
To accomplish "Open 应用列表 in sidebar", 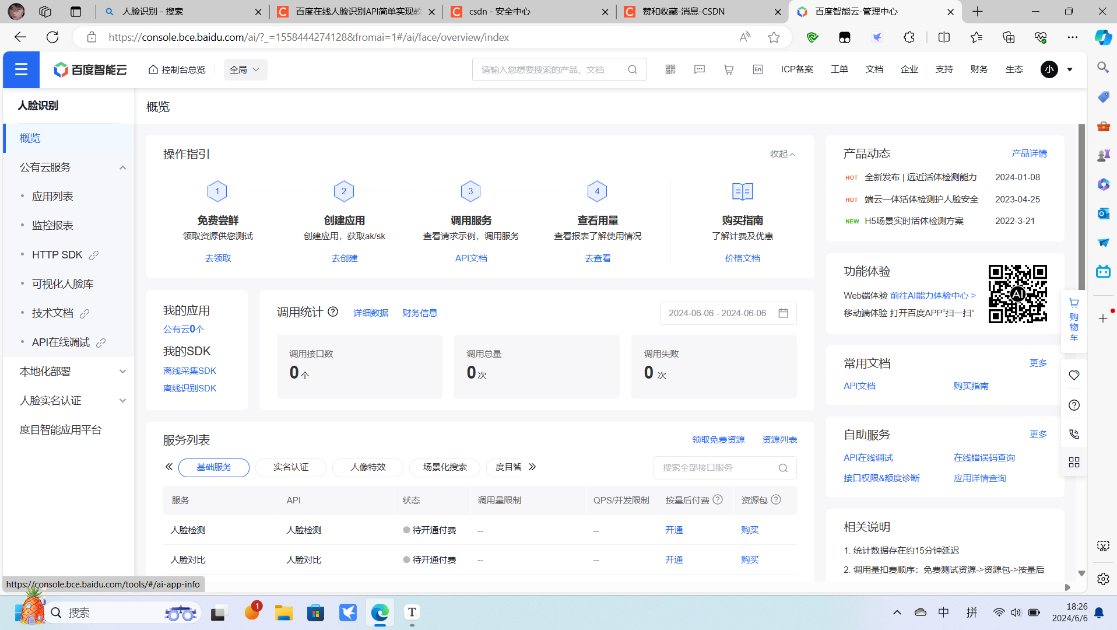I will click(x=52, y=197).
